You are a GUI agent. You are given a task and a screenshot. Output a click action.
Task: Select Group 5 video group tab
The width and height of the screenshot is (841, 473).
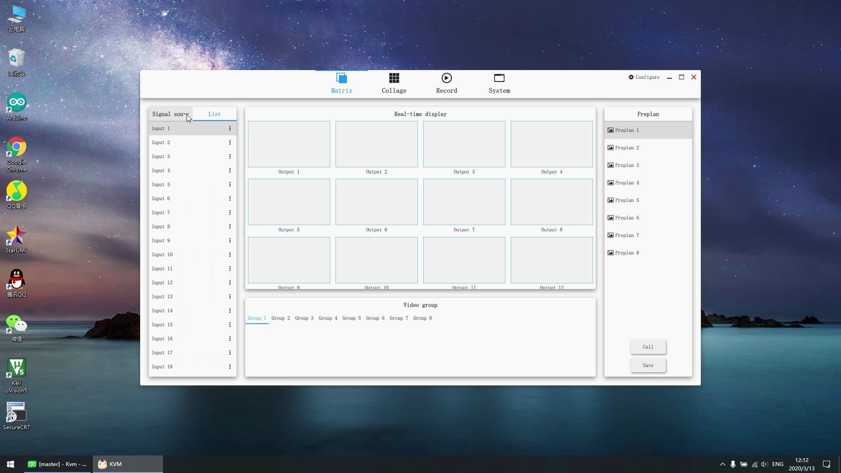351,318
